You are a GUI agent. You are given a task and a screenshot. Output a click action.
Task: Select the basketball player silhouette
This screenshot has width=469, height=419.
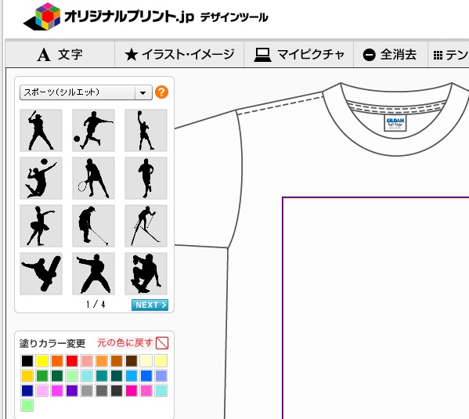[146, 130]
